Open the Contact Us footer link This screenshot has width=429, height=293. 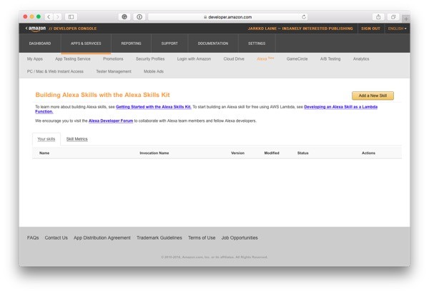click(x=56, y=237)
